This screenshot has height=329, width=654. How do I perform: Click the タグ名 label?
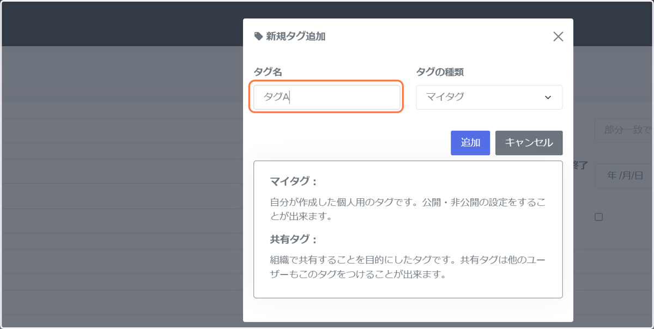[268, 72]
